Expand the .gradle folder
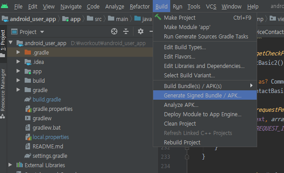The height and width of the screenshot is (173, 284). coord(18,52)
